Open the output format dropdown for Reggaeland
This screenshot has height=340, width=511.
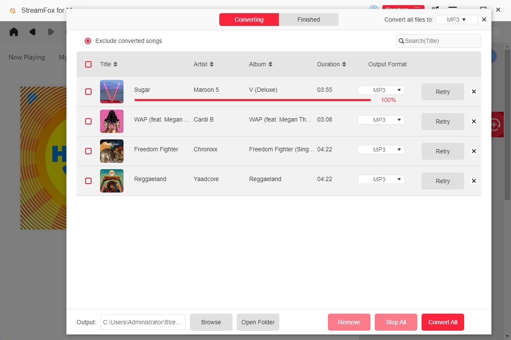[381, 179]
